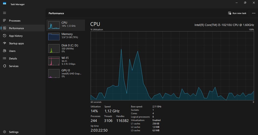
Task: Open the Details label
Action: pos(13,58)
